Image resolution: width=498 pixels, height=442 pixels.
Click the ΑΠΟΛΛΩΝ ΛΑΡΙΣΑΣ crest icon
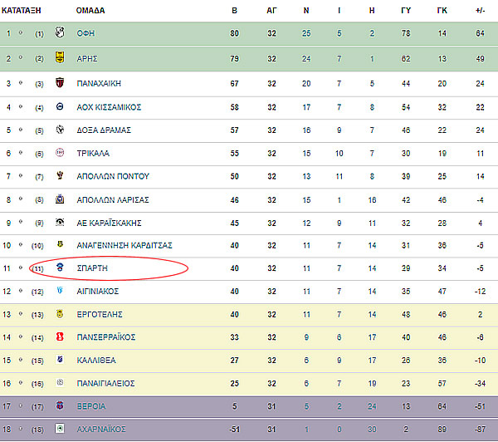pos(60,199)
